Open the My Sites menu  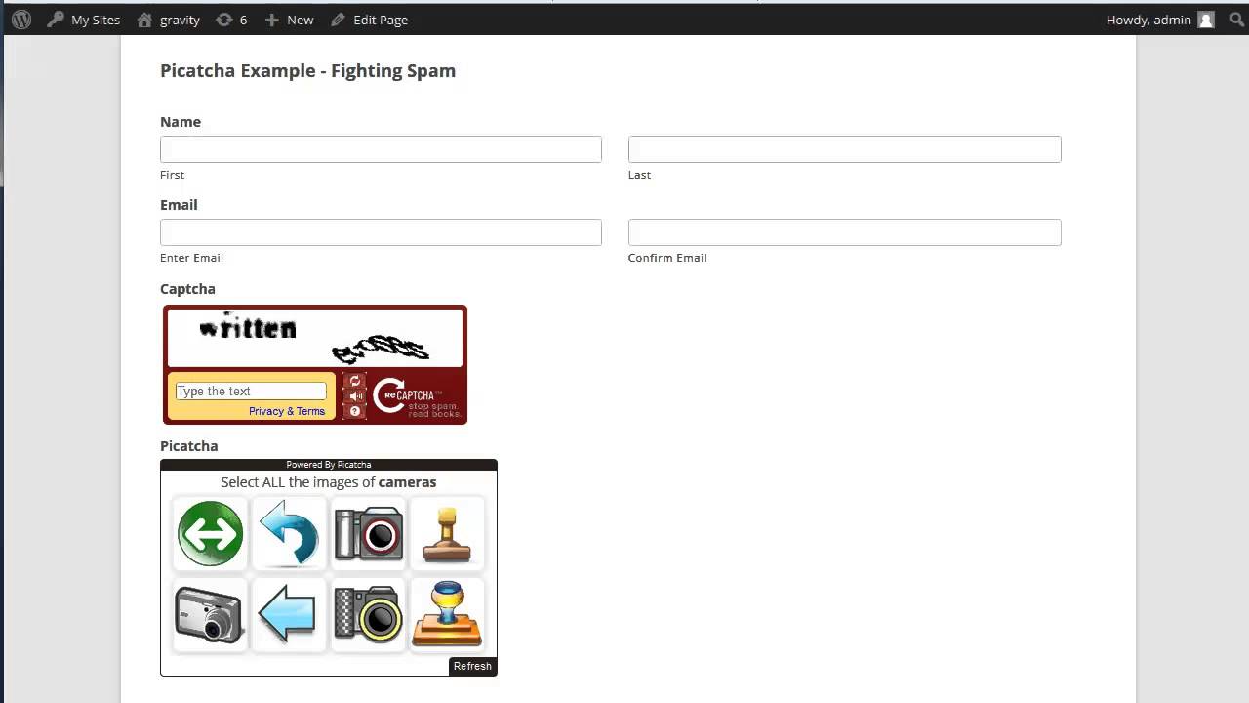84,20
